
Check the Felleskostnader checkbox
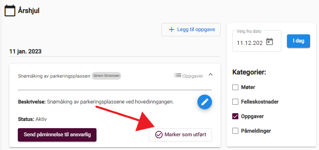click(235, 102)
